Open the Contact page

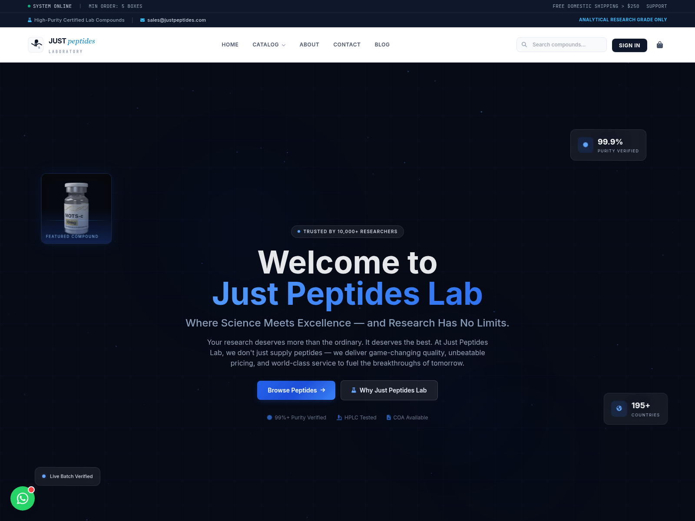pyautogui.click(x=347, y=45)
